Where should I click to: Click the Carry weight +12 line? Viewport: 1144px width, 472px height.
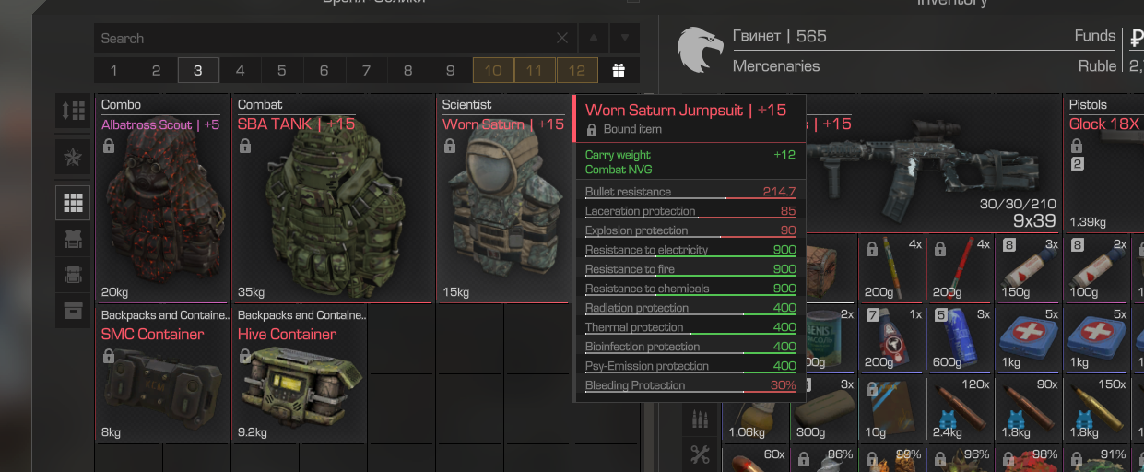[690, 155]
